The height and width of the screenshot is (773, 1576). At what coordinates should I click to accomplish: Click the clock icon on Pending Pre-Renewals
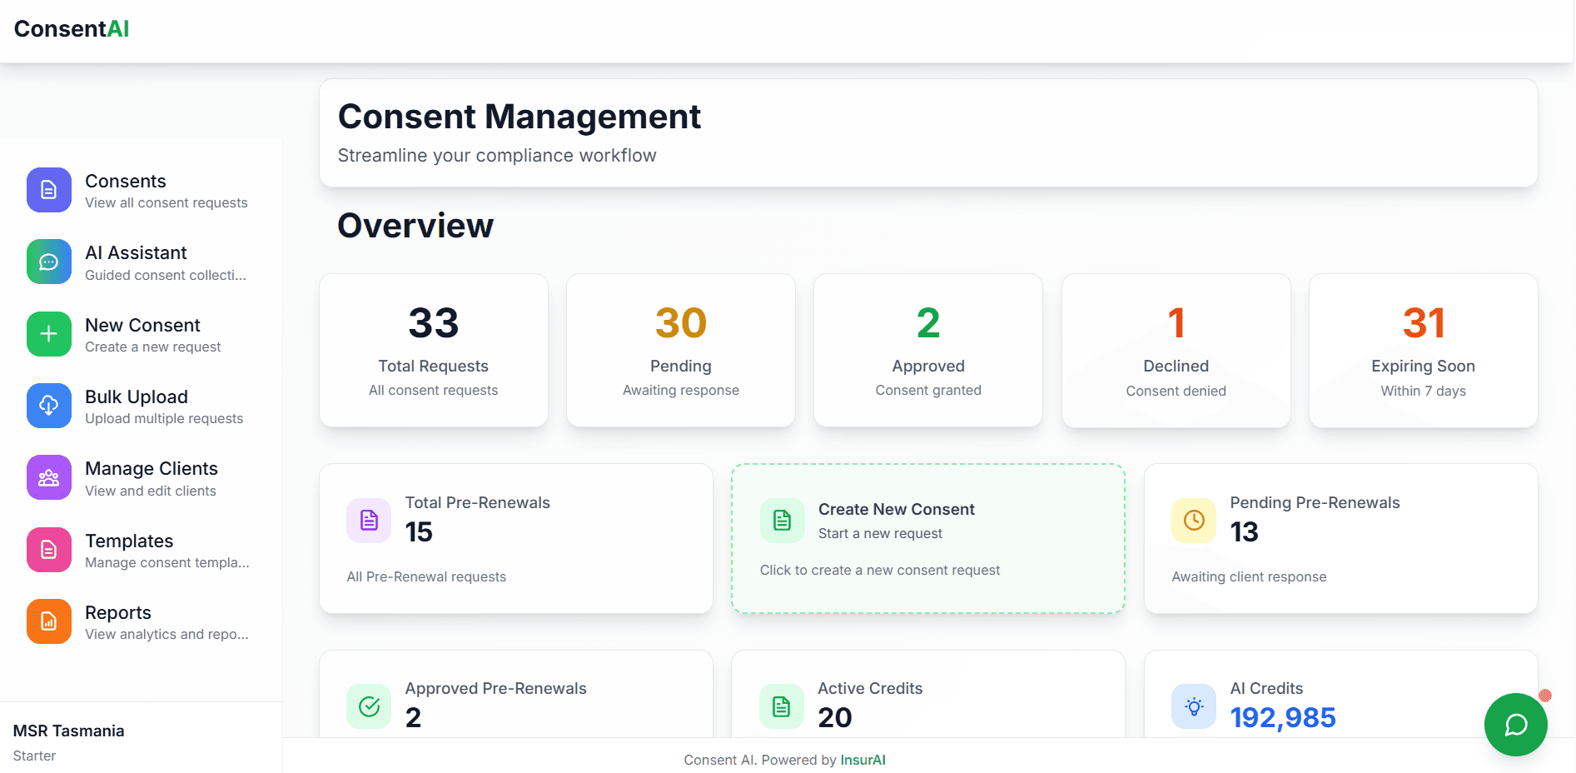pyautogui.click(x=1193, y=520)
